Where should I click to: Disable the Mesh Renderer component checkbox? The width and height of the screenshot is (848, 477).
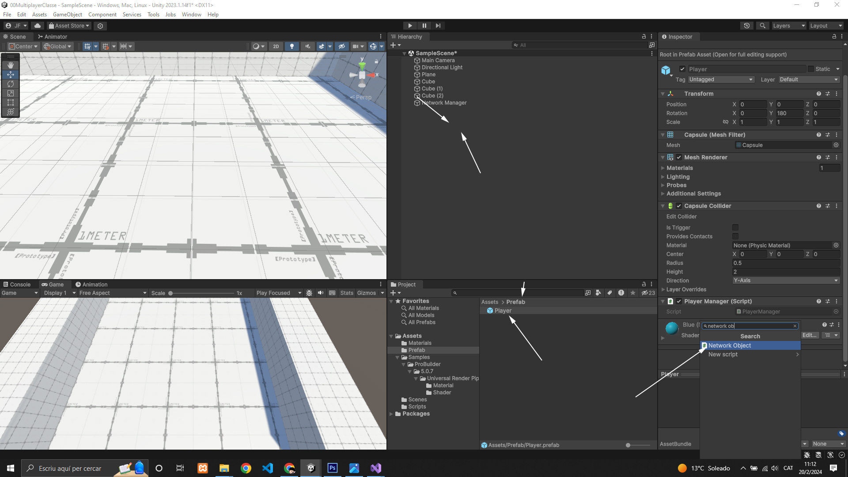pyautogui.click(x=679, y=157)
